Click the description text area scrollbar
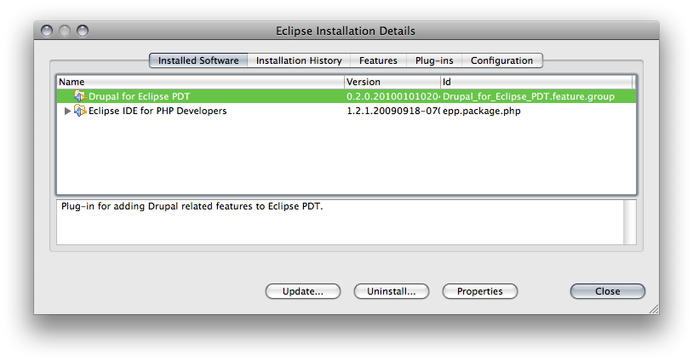Viewport: 693px width, 361px height. tap(629, 222)
